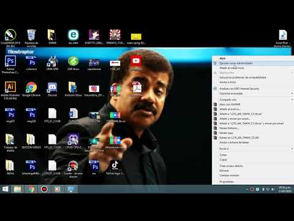Screen dimensions: 294x221
Task: Choose Analizar con ESET Internet Security
Action: 253,88
